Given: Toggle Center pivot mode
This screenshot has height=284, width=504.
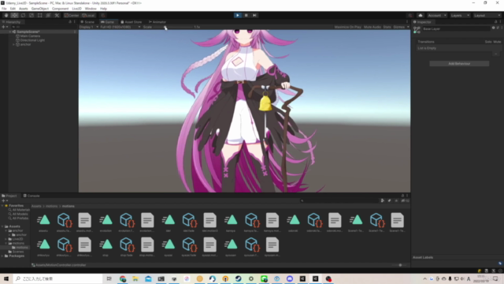Looking at the screenshot, I should [72, 16].
